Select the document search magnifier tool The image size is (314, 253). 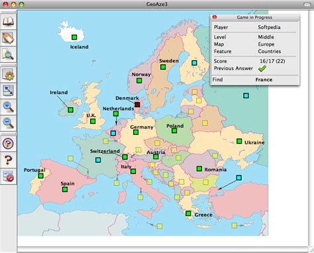pos(8,54)
